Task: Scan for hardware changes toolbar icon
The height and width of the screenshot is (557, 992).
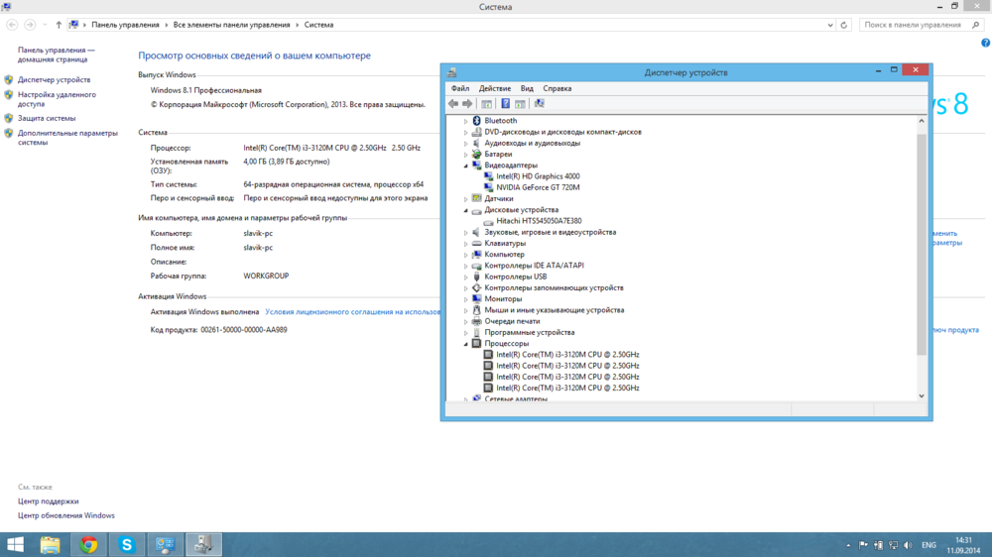Action: [539, 104]
